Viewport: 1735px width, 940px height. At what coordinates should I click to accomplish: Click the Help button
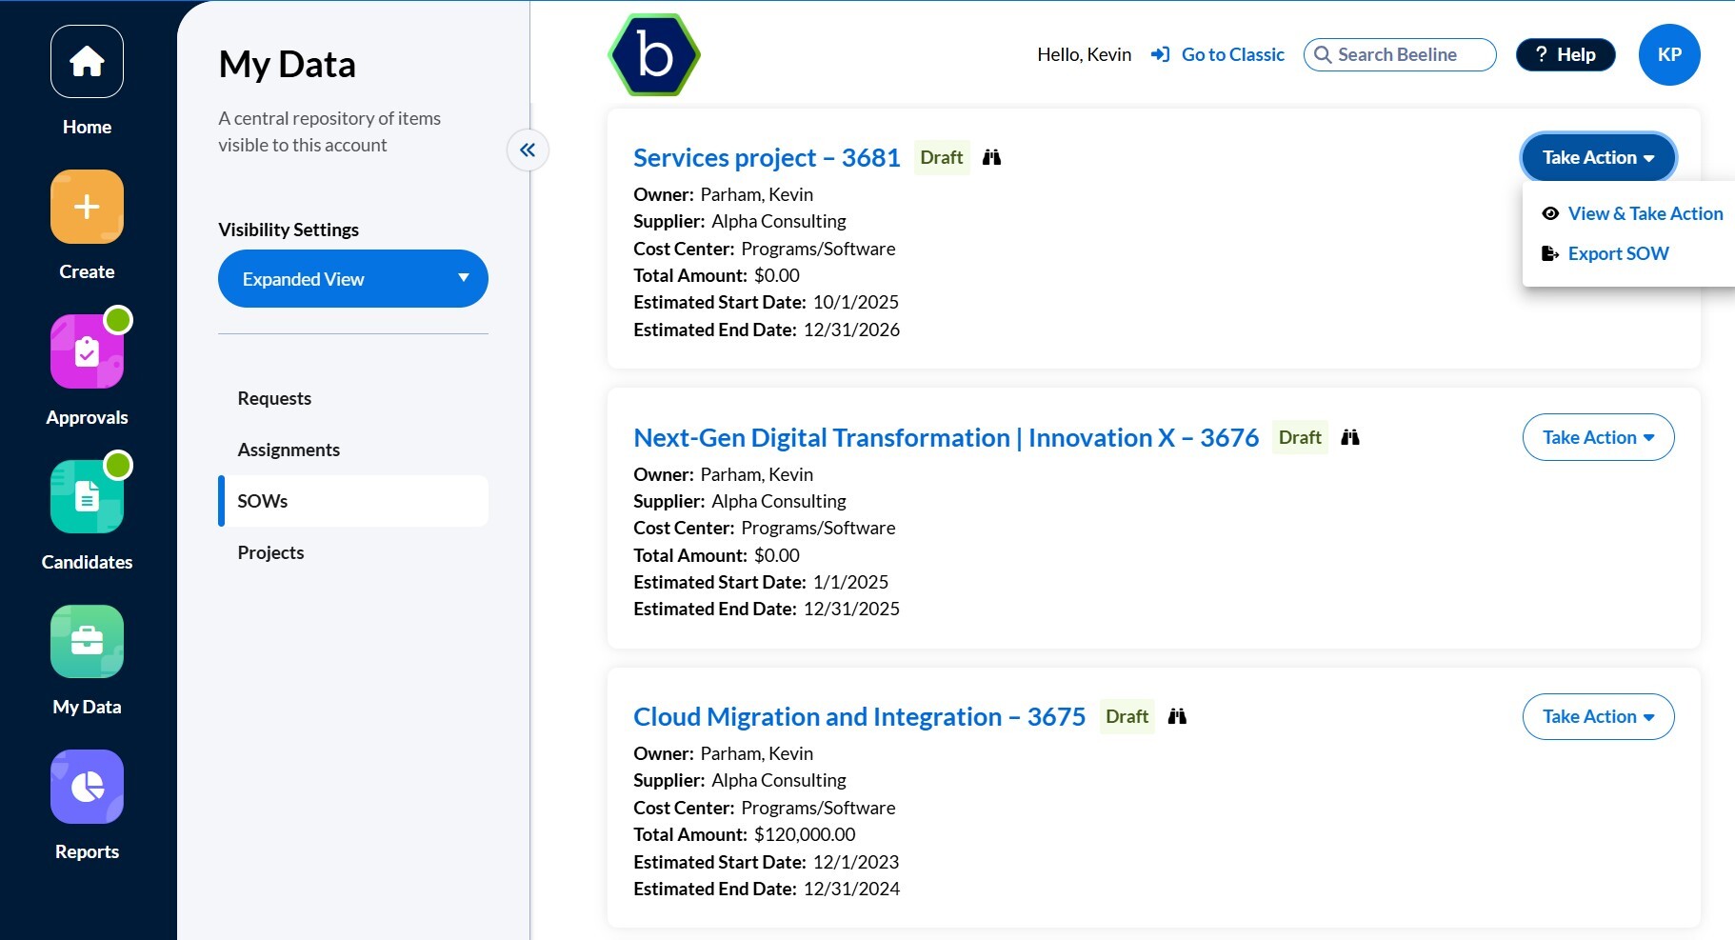click(x=1565, y=55)
